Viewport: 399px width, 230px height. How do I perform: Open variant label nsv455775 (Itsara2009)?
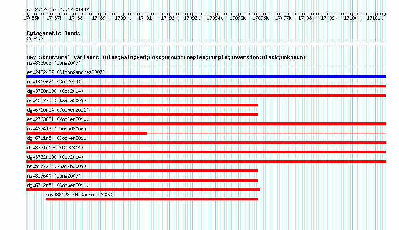pyautogui.click(x=56, y=100)
